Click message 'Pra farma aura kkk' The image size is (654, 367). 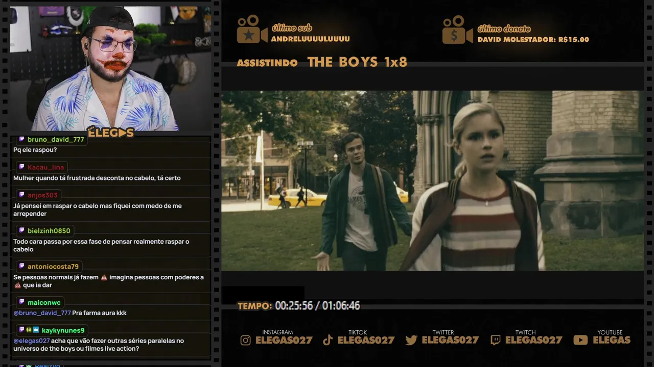100,313
